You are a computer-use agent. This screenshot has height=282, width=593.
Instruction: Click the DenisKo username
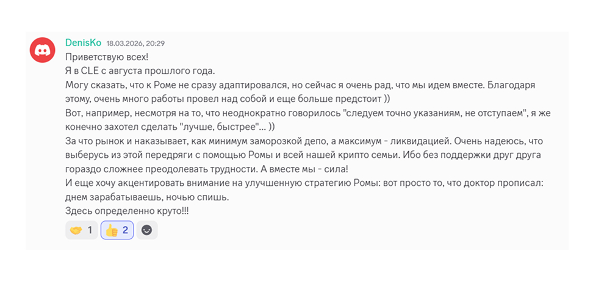click(83, 43)
